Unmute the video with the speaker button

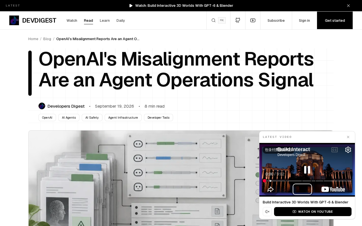[267, 212]
